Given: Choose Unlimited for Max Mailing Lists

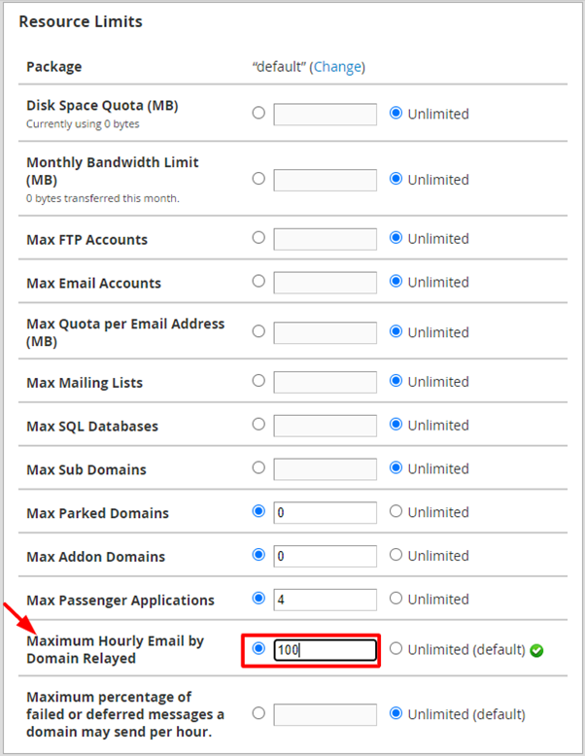Looking at the screenshot, I should coord(396,381).
